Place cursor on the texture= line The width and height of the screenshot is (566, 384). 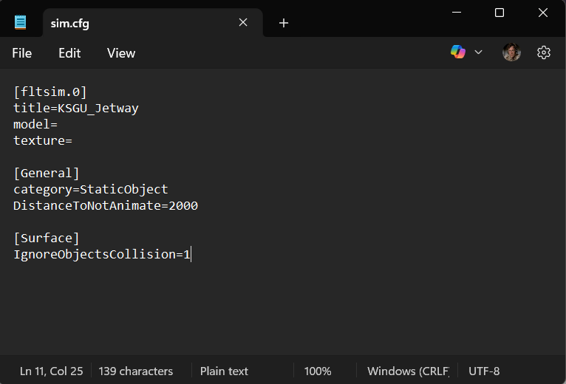pyautogui.click(x=43, y=141)
